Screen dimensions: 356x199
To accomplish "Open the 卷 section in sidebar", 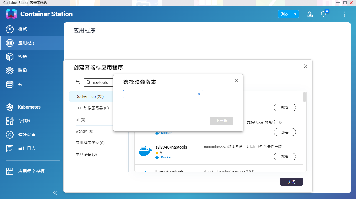I will point(32,84).
